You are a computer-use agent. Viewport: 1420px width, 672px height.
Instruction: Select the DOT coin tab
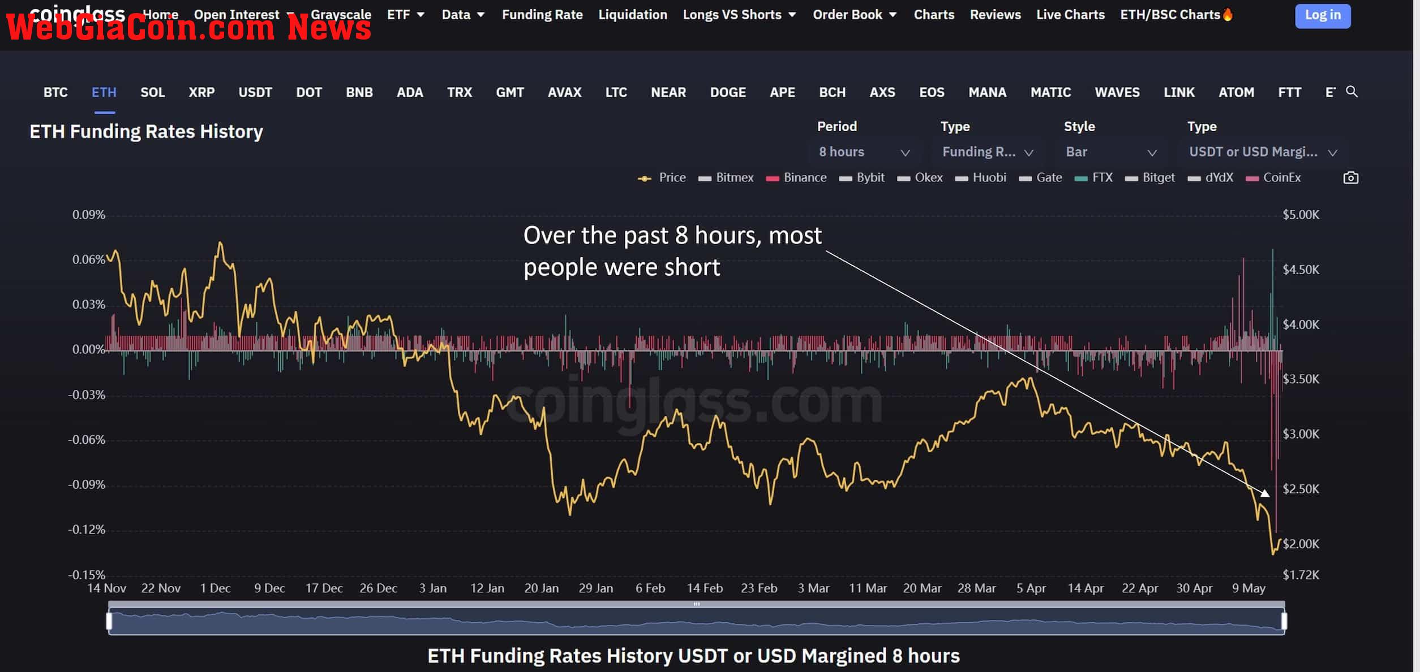point(309,92)
